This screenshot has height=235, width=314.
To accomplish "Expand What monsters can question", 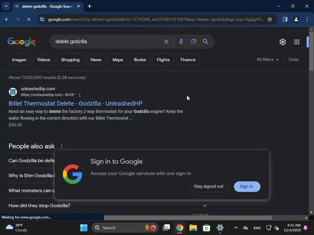I will pyautogui.click(x=32, y=190).
